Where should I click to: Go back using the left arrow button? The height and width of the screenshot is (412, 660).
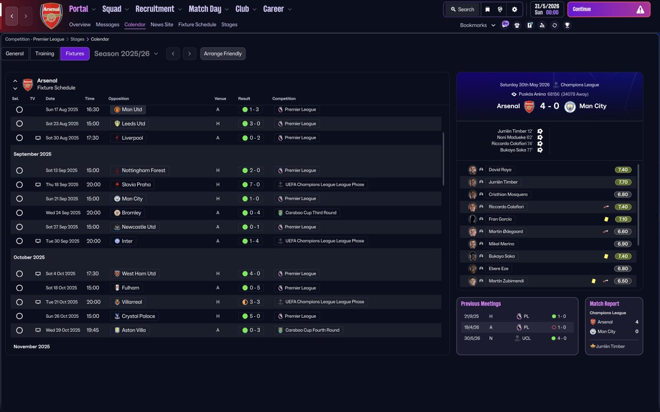pyautogui.click(x=12, y=16)
